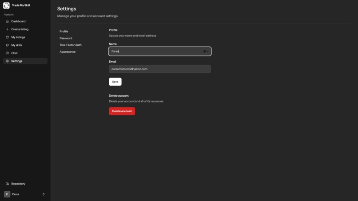The height and width of the screenshot is (201, 358).
Task: Click 'Manage your profile and account settings' text
Action: click(88, 16)
